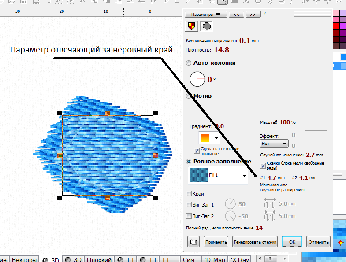Switch to the Плоский view tab

click(x=99, y=259)
